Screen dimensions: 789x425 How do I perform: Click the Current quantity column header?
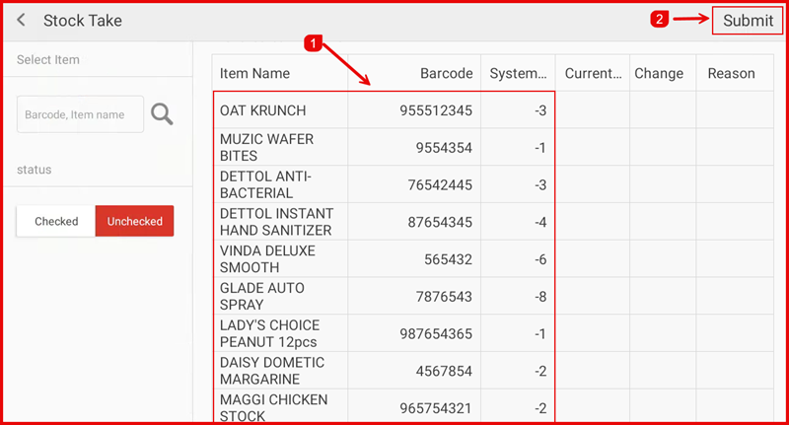click(592, 73)
